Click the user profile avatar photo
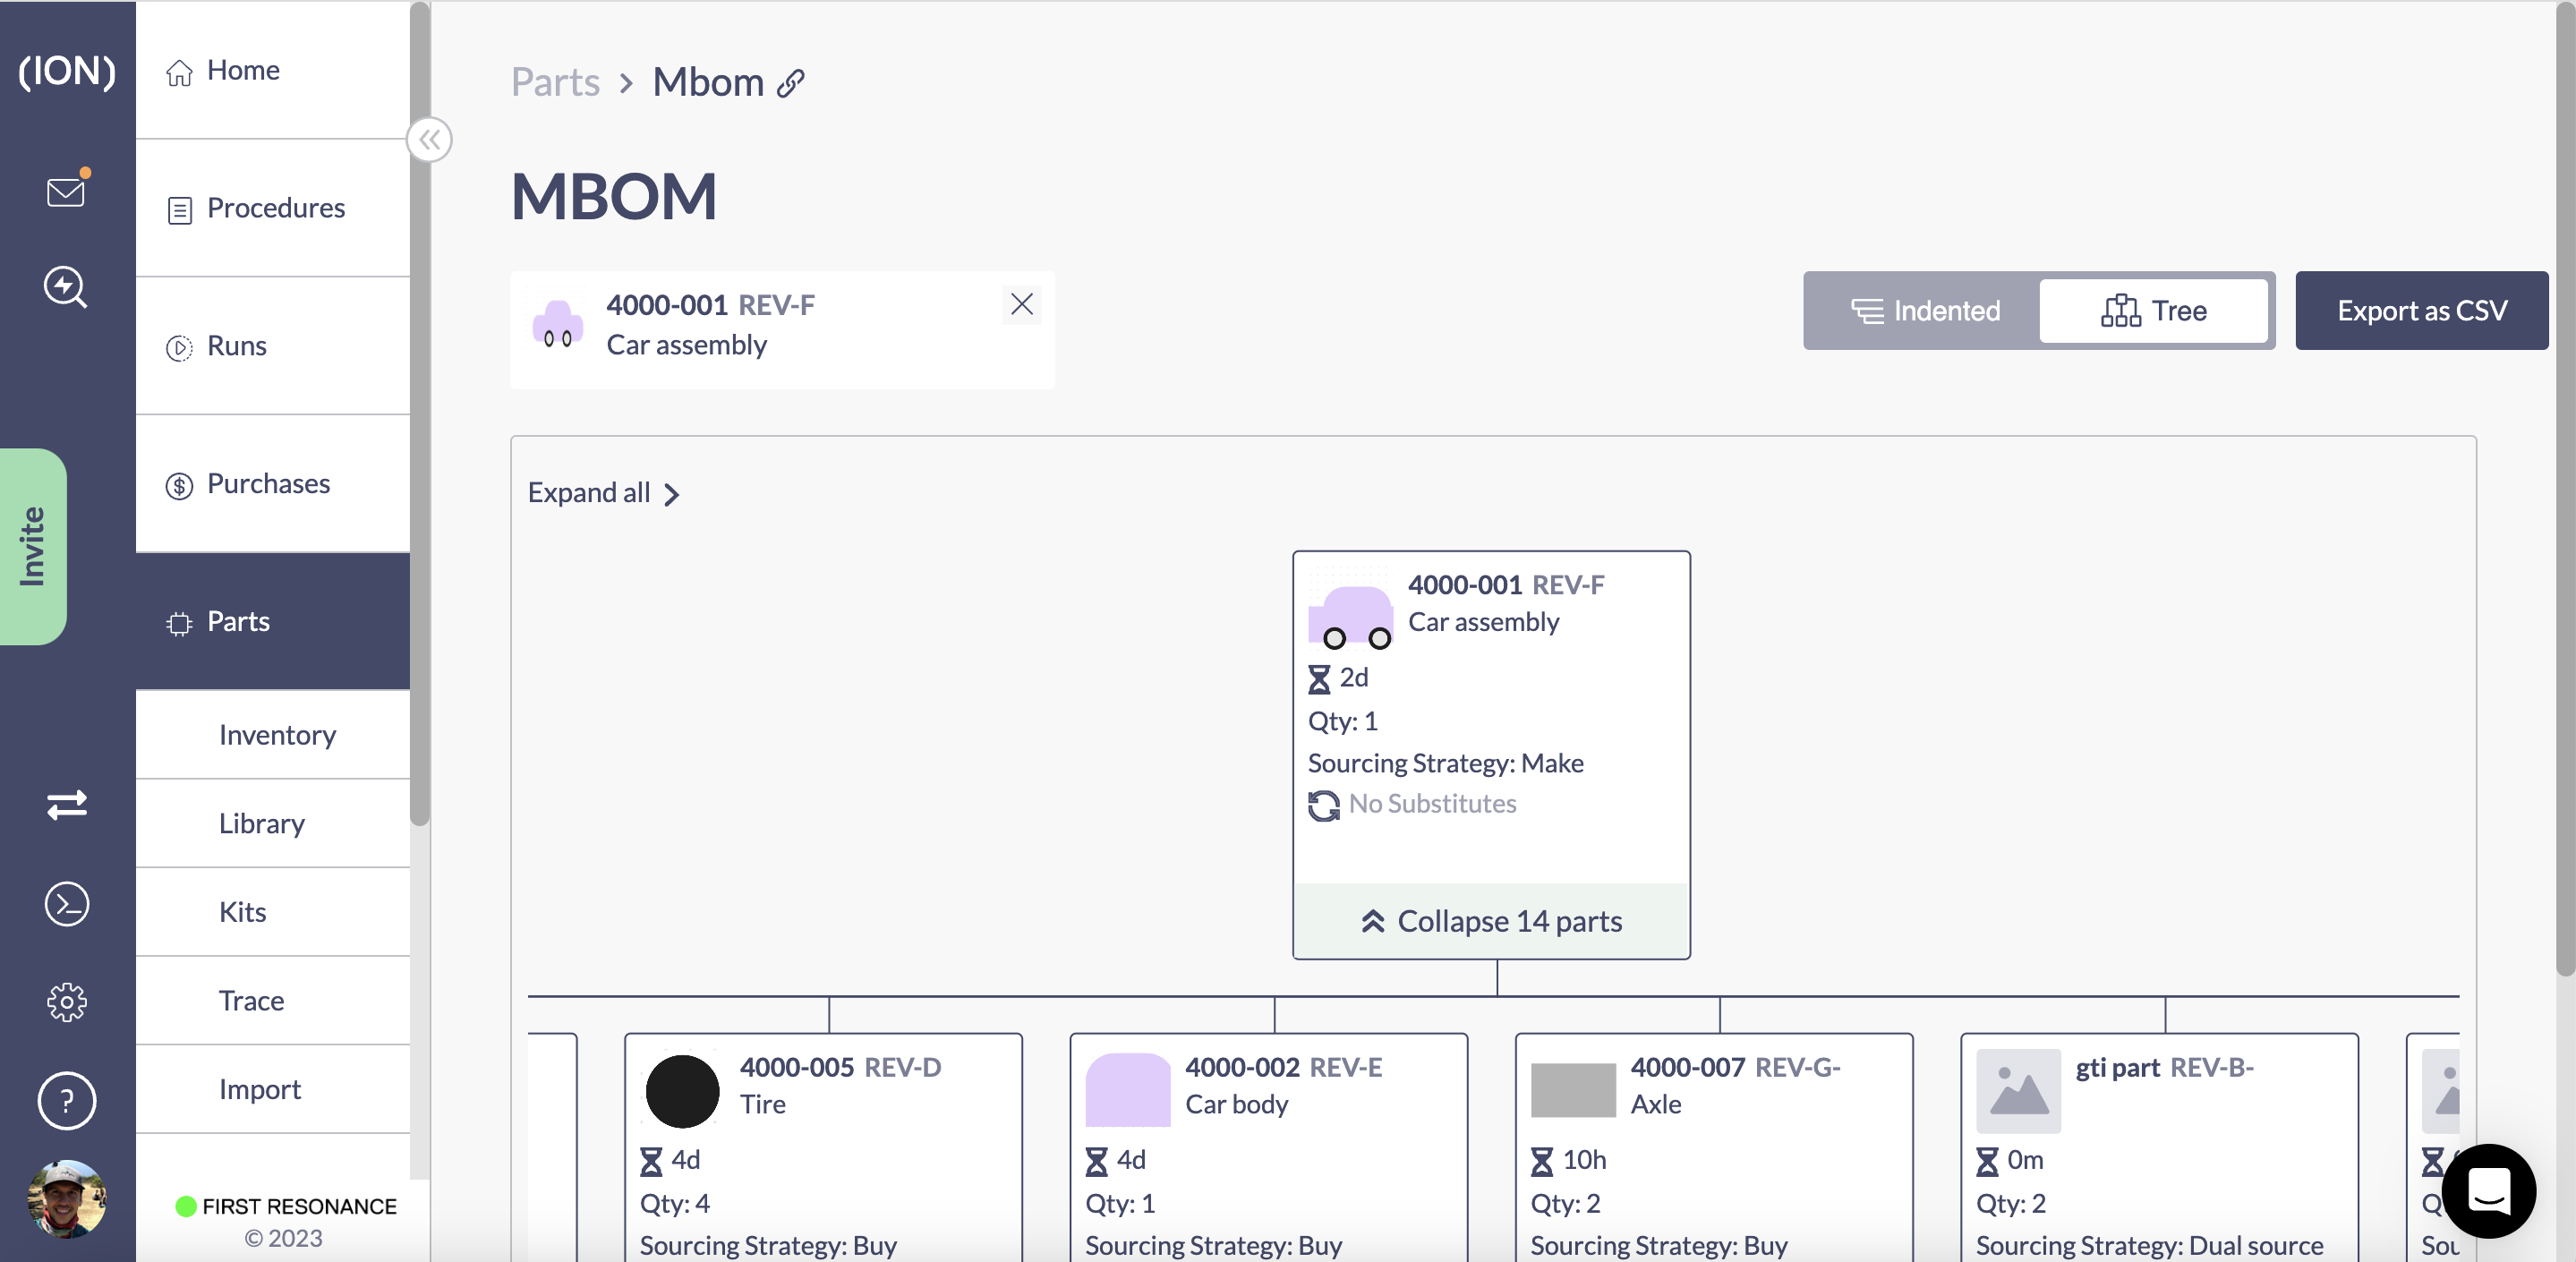 click(x=66, y=1198)
